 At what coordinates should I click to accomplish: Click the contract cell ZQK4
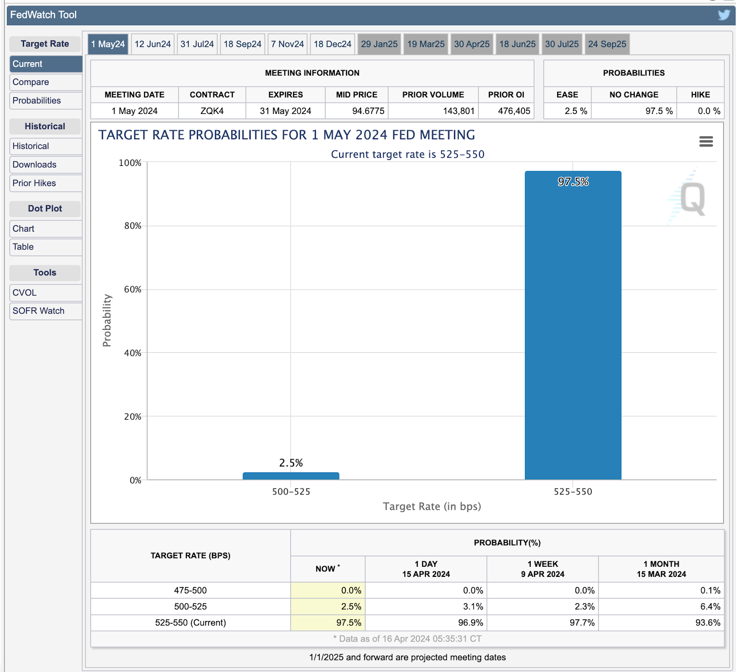[212, 111]
